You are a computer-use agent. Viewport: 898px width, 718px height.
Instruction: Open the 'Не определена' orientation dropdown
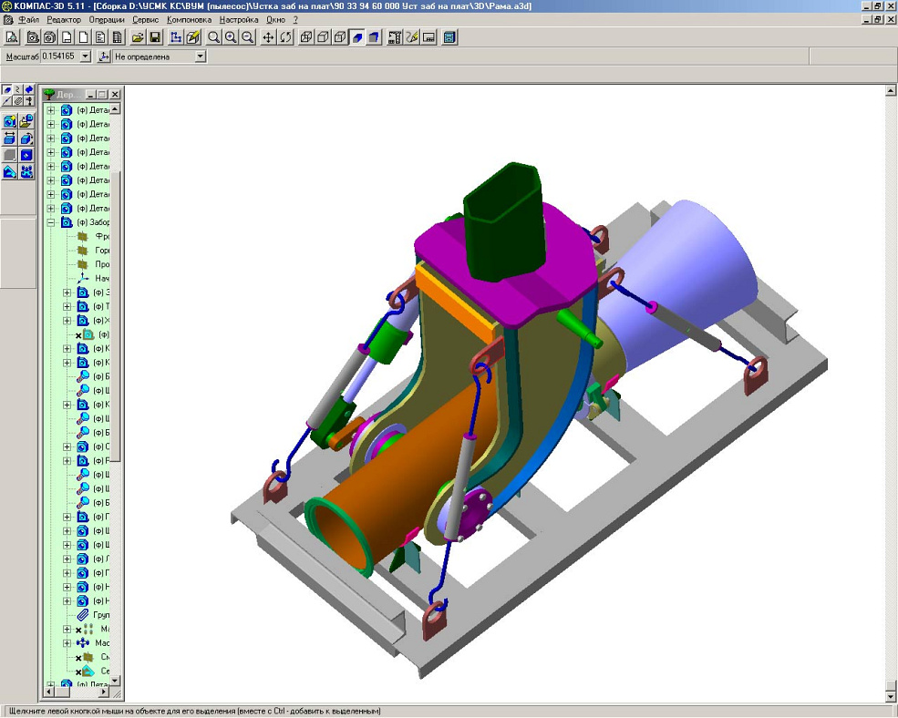(200, 56)
